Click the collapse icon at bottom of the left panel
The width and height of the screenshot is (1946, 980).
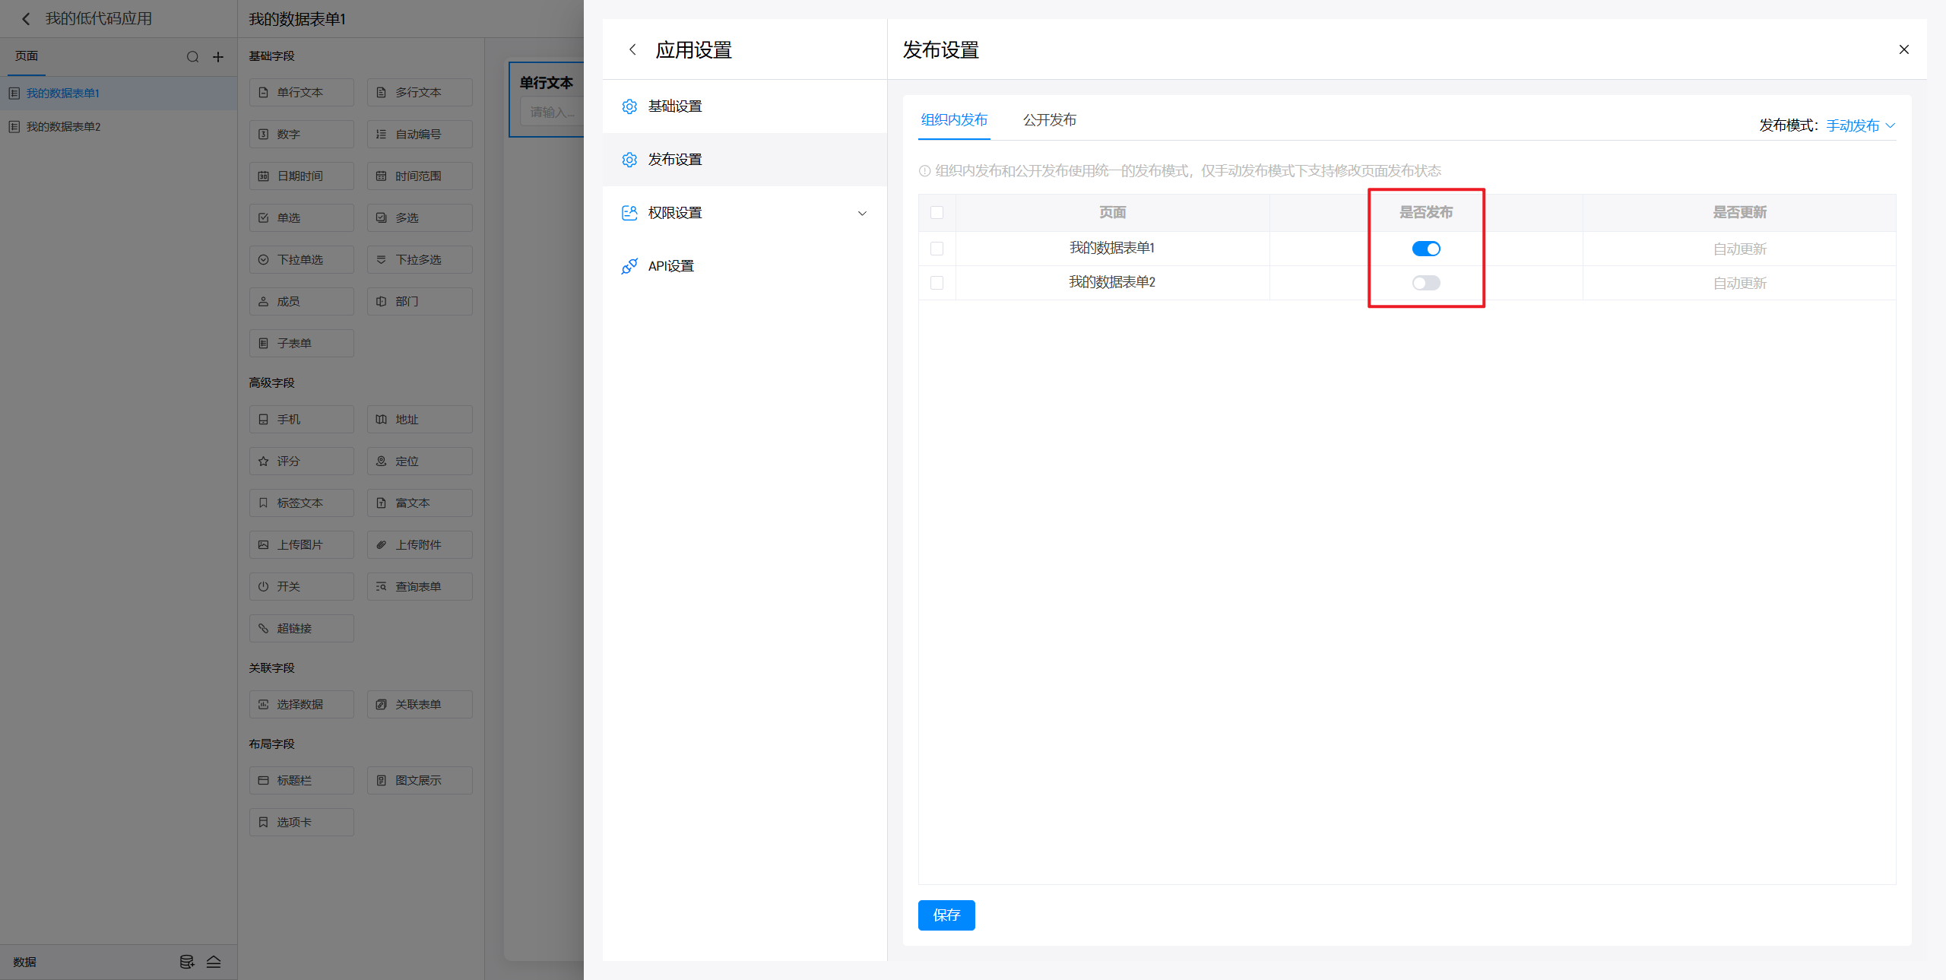tap(214, 962)
